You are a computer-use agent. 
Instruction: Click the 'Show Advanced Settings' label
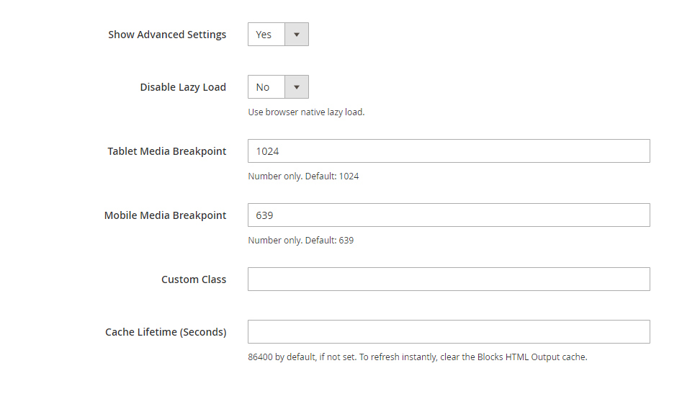pos(167,35)
